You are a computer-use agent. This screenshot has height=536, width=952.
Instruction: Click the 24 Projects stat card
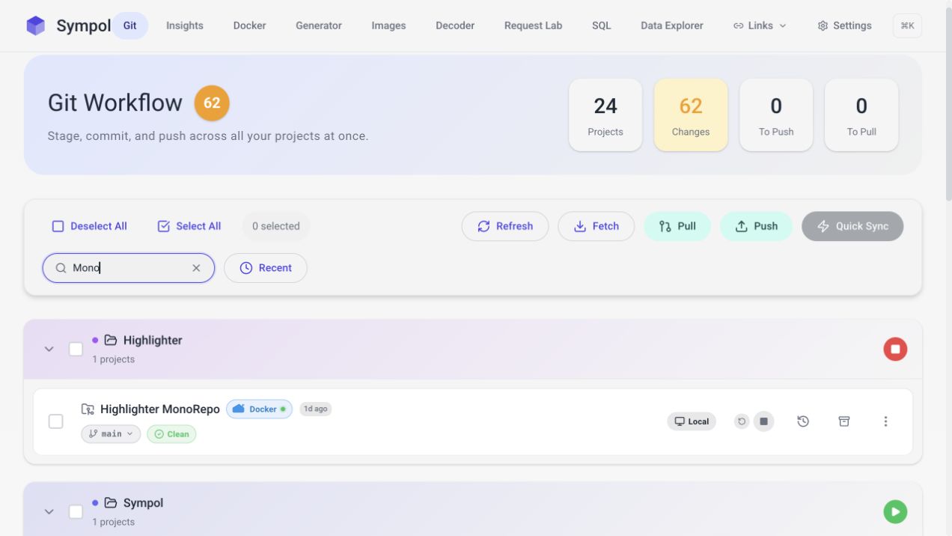[605, 115]
